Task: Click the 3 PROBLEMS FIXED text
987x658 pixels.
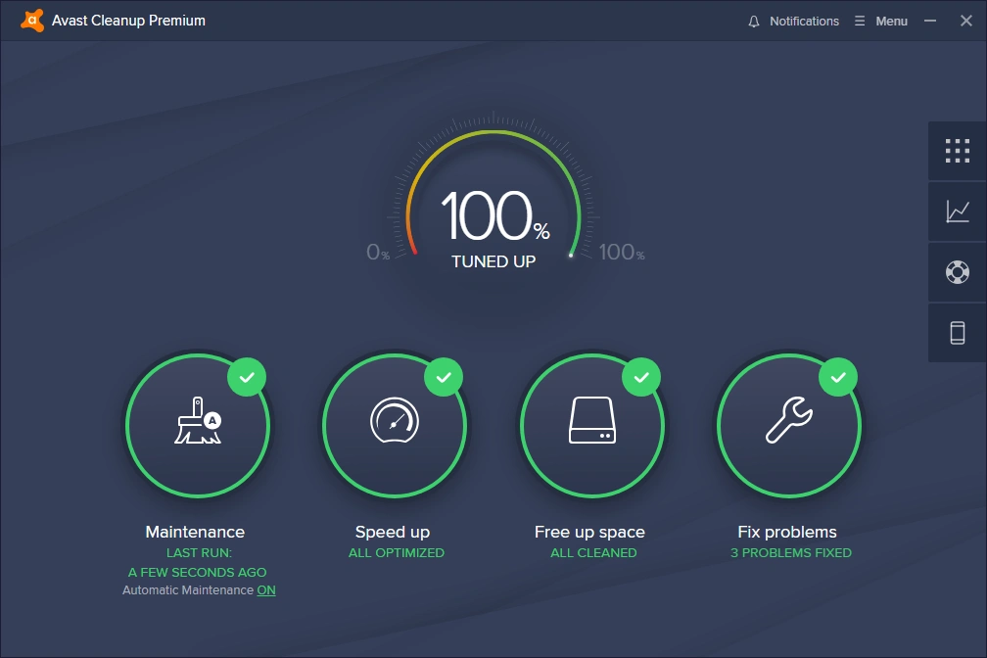Action: pos(790,553)
